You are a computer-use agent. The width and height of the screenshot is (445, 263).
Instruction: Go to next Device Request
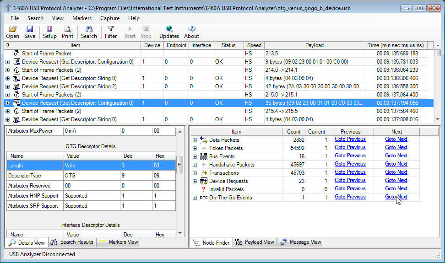pyautogui.click(x=396, y=180)
